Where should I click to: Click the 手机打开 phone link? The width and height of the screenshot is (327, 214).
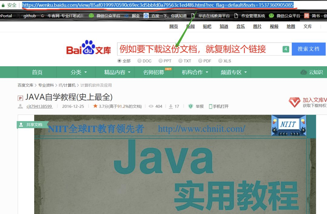(219, 106)
